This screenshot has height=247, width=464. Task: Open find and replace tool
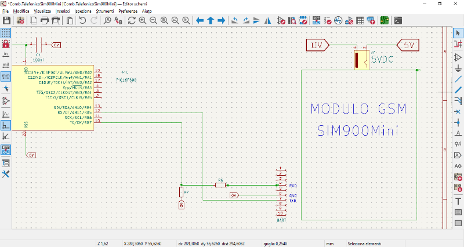[118, 20]
